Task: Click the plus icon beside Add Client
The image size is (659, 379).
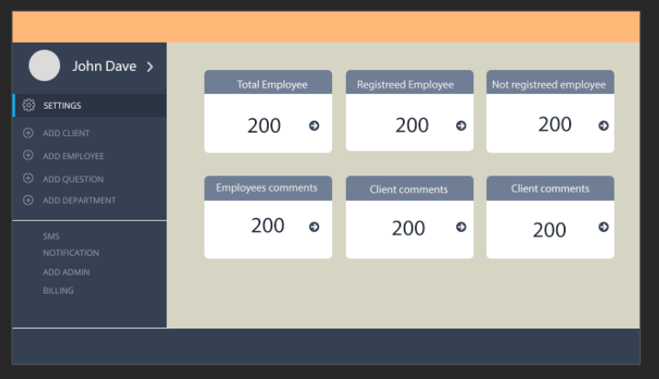Action: point(28,133)
